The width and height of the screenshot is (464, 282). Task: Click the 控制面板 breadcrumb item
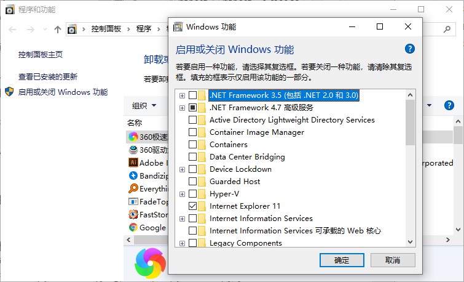coord(106,29)
